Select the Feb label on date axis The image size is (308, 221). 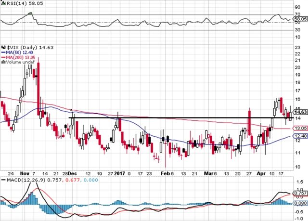tap(165, 172)
